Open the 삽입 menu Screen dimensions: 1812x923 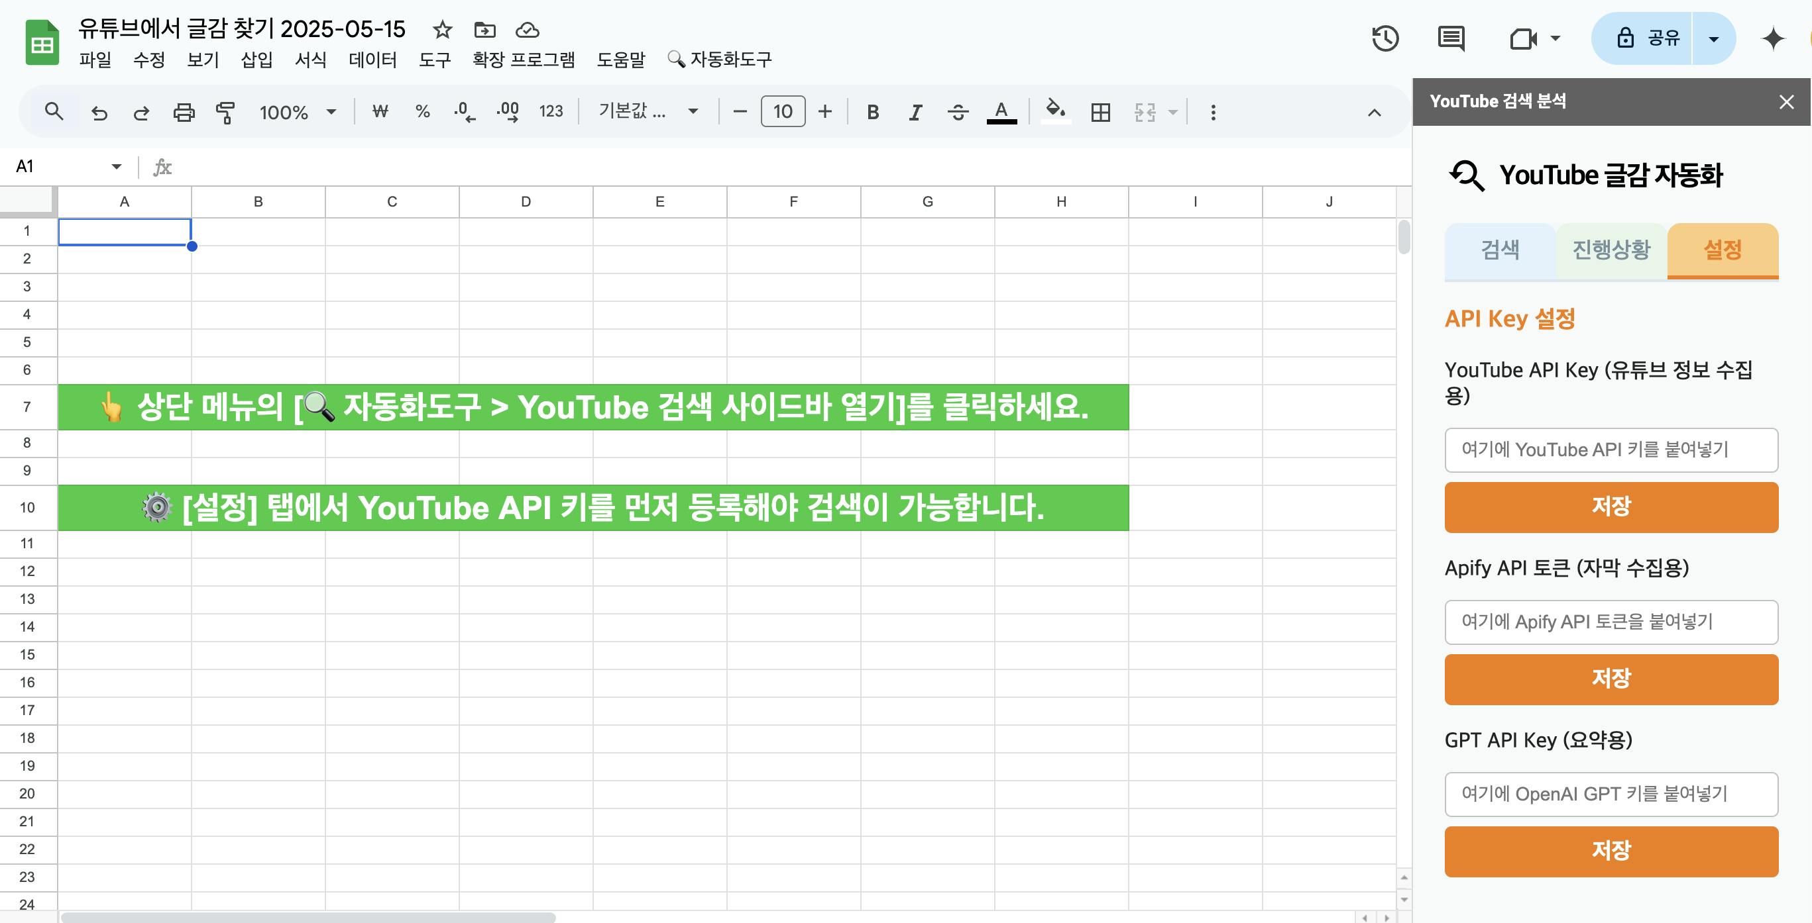(256, 60)
